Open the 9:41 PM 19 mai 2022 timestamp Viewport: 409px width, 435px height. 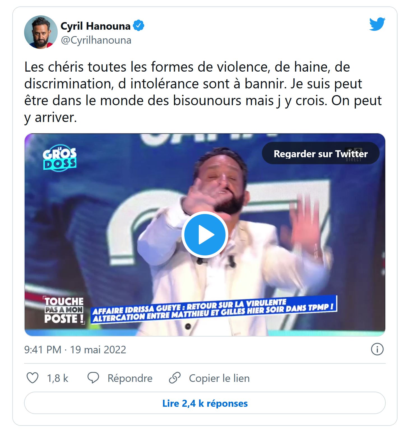[x=75, y=350]
